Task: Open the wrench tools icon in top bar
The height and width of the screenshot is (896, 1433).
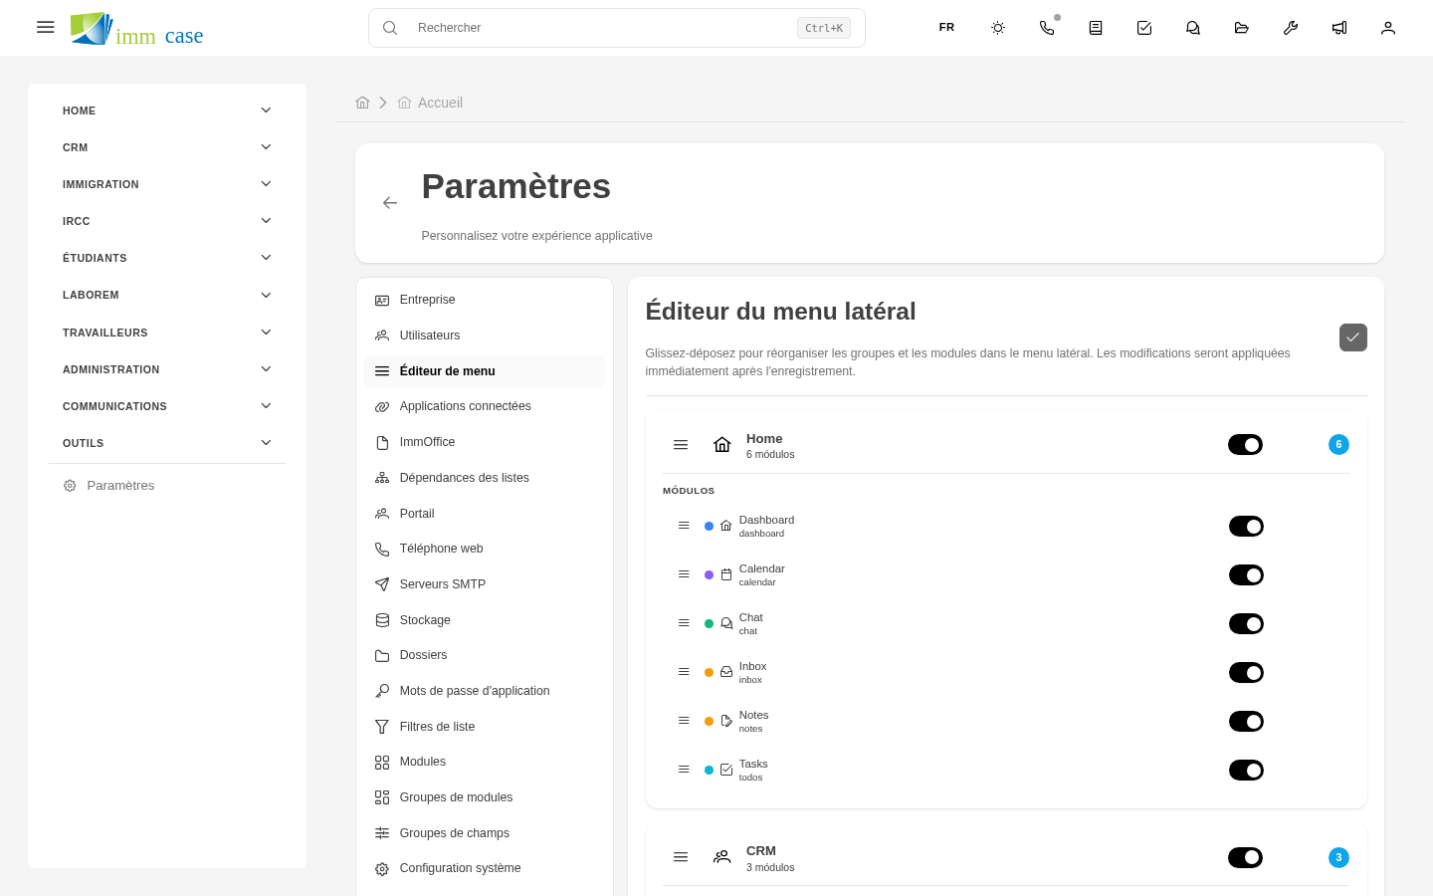Action: [x=1291, y=28]
